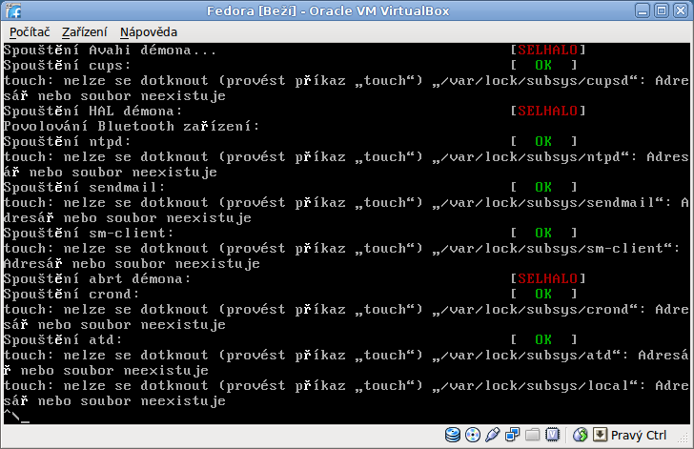Click the Fedora icon in the title bar

tap(13, 10)
